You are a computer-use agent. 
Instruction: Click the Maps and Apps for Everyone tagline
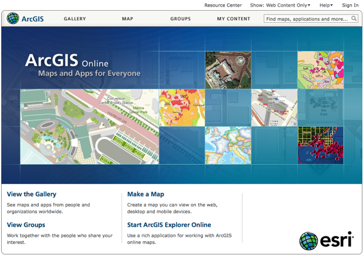coord(89,73)
